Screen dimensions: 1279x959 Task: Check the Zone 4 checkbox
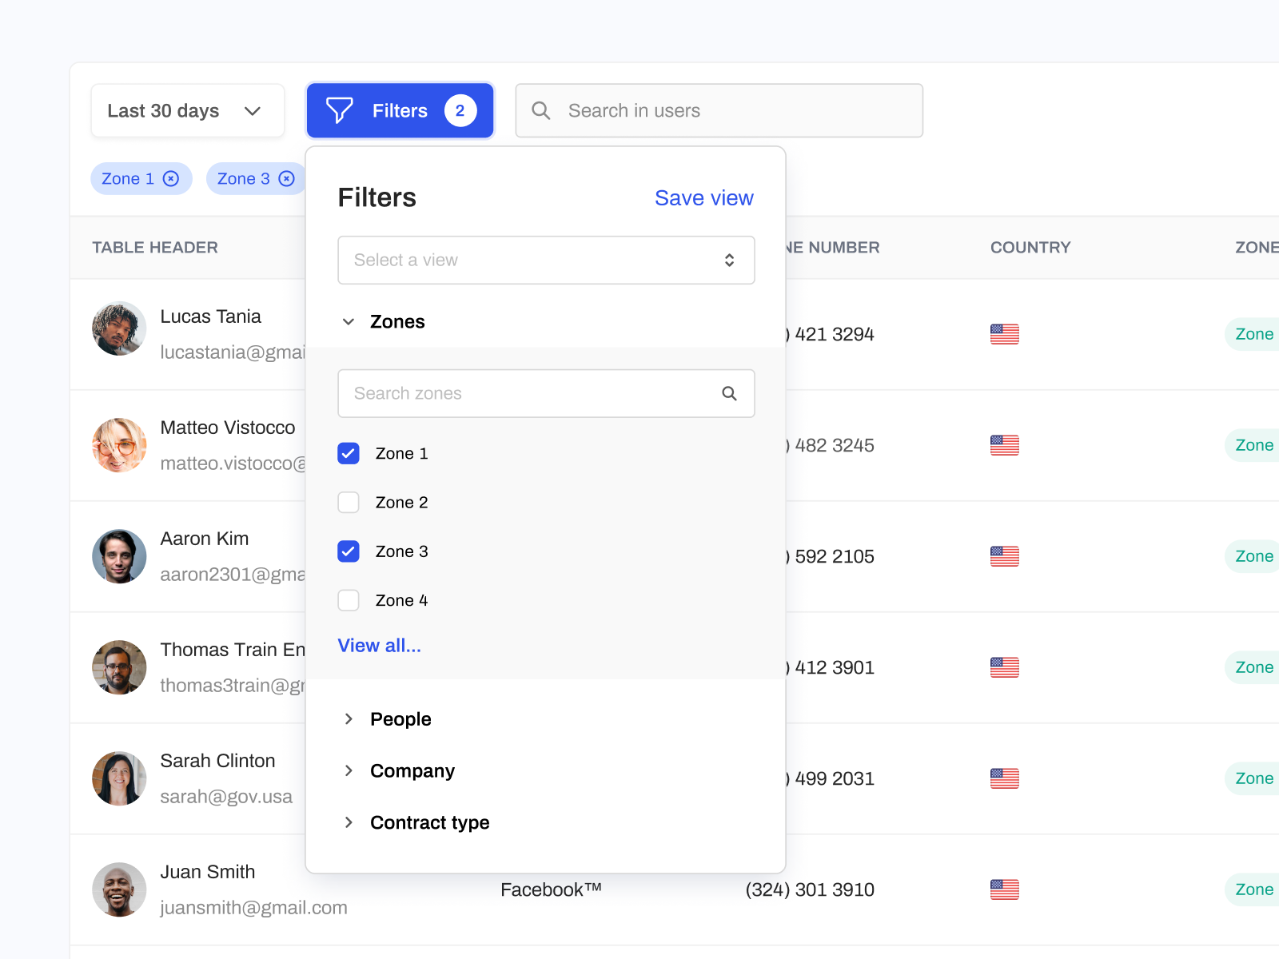(x=349, y=600)
